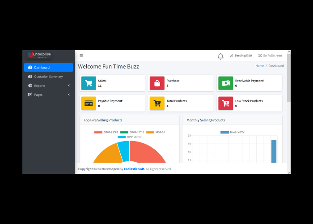Click the red pie chart segment
Viewport: 313px width, 224px height.
(150, 152)
